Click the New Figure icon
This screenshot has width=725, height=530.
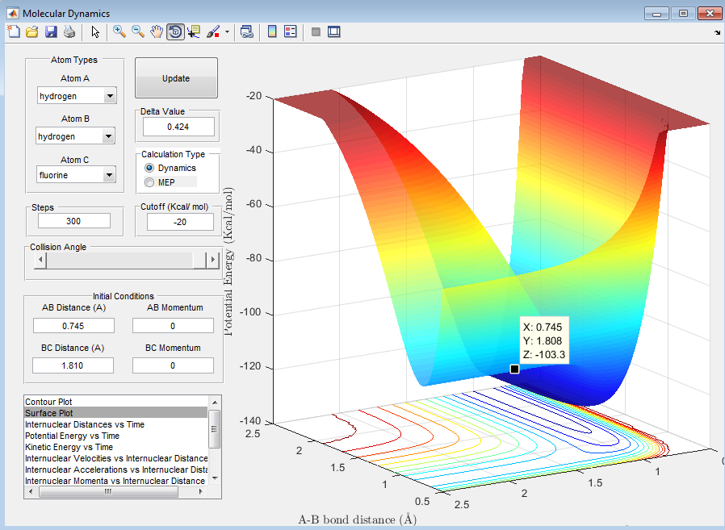13,31
